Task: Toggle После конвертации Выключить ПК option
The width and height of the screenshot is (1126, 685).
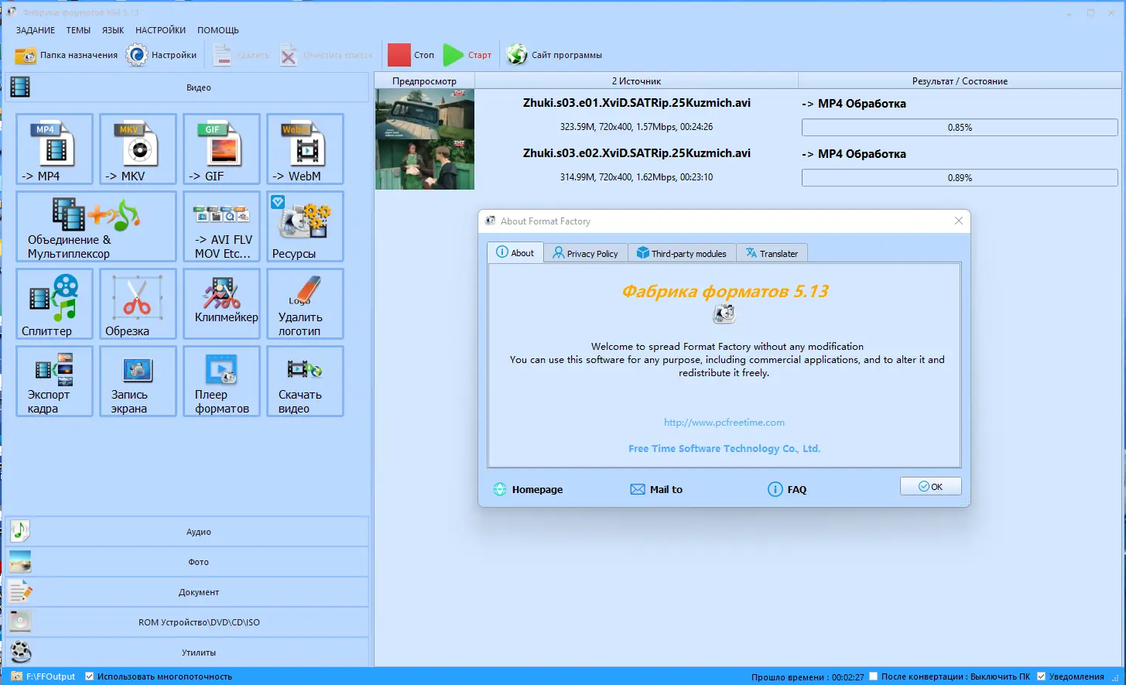Action: point(873,676)
